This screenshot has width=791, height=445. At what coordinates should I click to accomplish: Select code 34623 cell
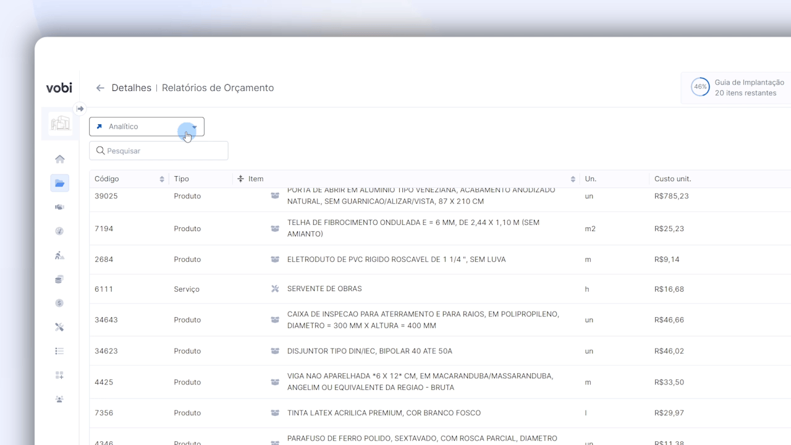[106, 351]
